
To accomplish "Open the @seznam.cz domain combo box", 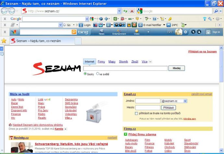I will tap(174, 101).
